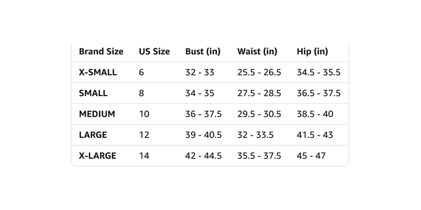421x210 pixels.
Task: Click US size 14 cell
Action: pos(144,156)
